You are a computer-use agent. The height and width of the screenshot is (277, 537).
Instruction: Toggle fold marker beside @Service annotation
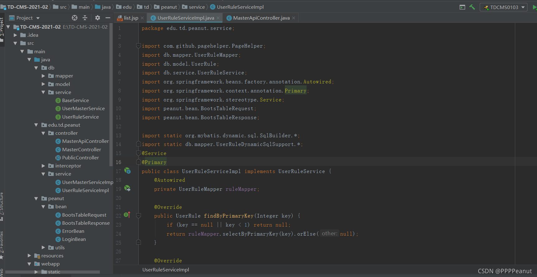point(139,153)
